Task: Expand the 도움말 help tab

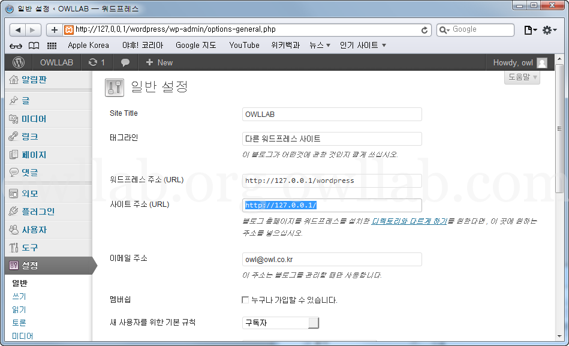Action: tap(522, 77)
